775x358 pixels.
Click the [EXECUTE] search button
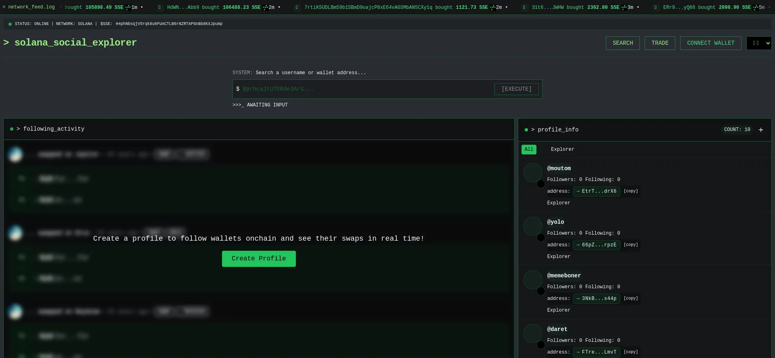(x=517, y=89)
